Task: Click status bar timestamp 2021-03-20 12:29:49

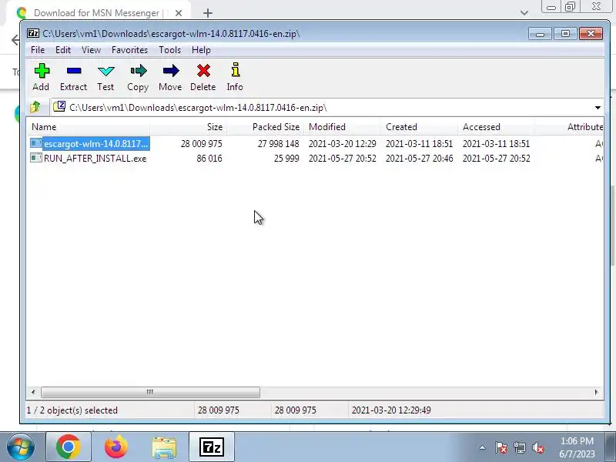Action: point(391,410)
